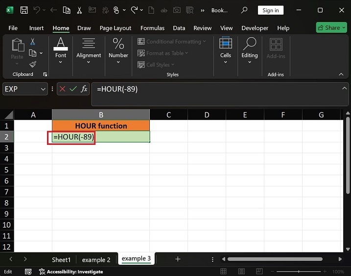
Task: Open the Formulas ribbon tab
Action: tap(152, 28)
